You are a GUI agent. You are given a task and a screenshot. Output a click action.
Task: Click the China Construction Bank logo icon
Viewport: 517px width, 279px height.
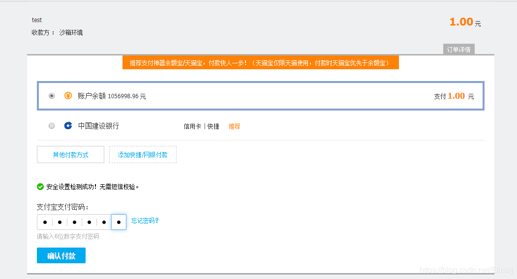point(68,126)
